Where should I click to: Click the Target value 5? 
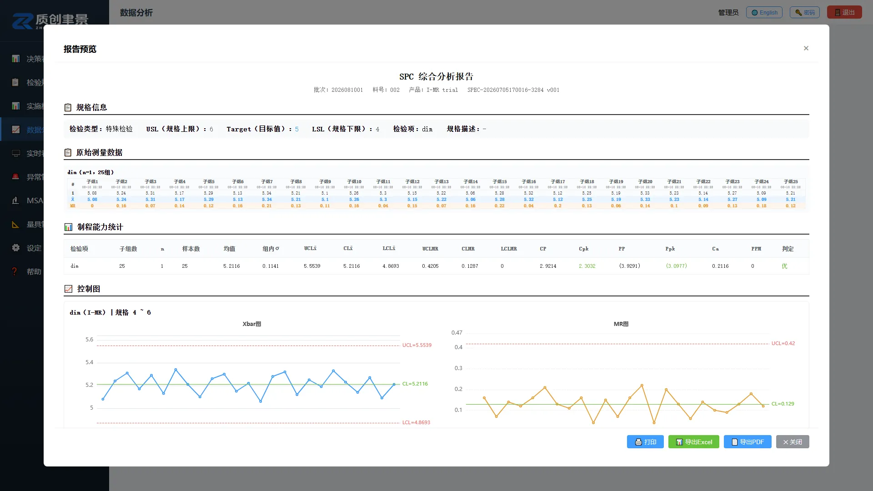tap(297, 129)
